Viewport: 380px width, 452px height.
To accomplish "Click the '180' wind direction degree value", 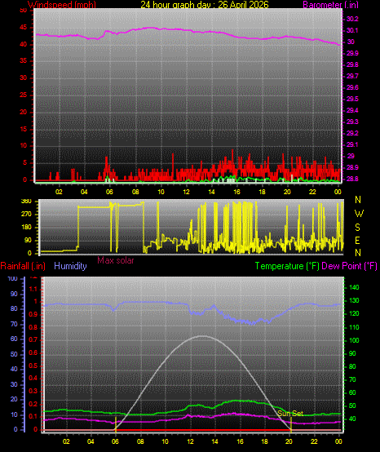I will [x=26, y=227].
